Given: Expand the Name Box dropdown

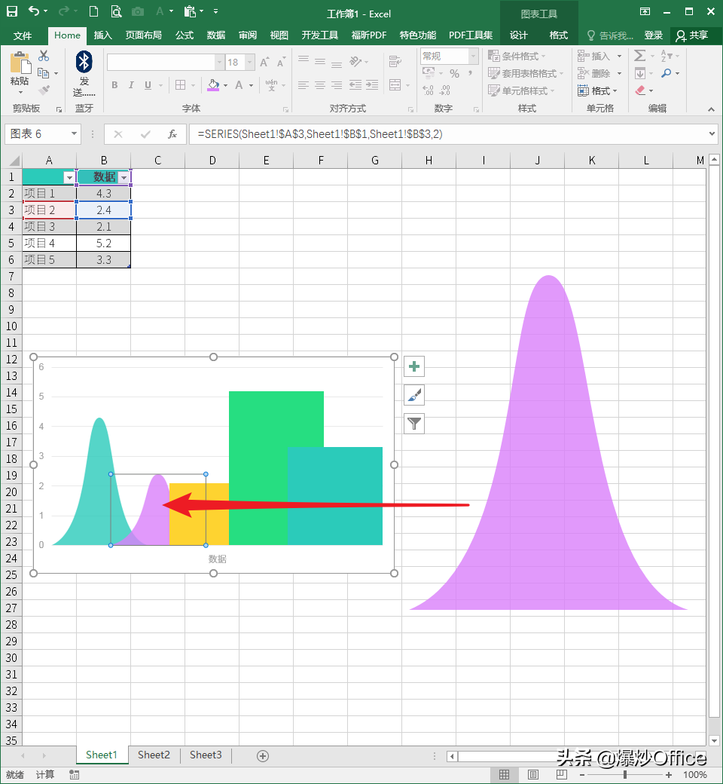Looking at the screenshot, I should click(x=74, y=133).
